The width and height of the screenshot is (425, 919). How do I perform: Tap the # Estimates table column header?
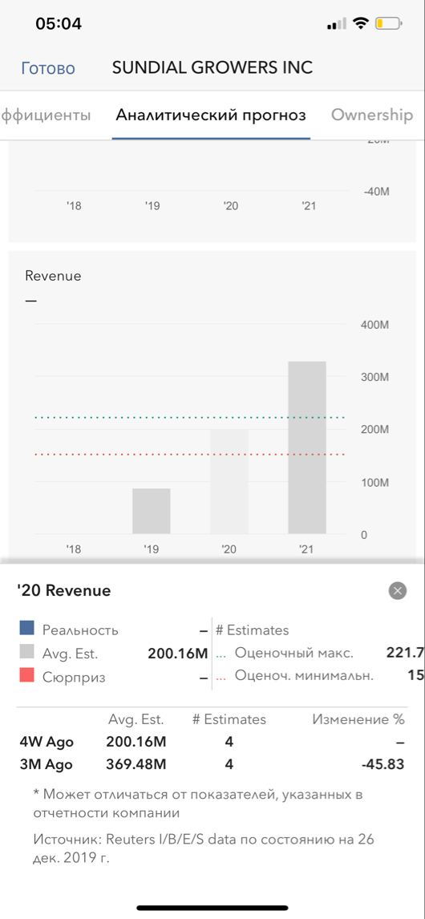229,719
